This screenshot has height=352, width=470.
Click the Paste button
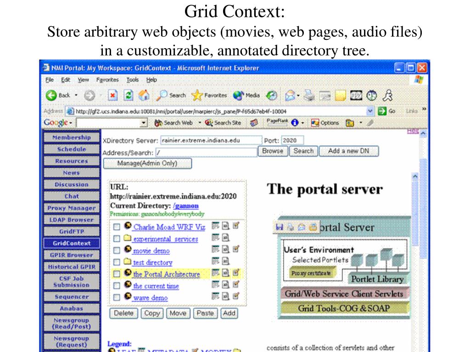205,313
